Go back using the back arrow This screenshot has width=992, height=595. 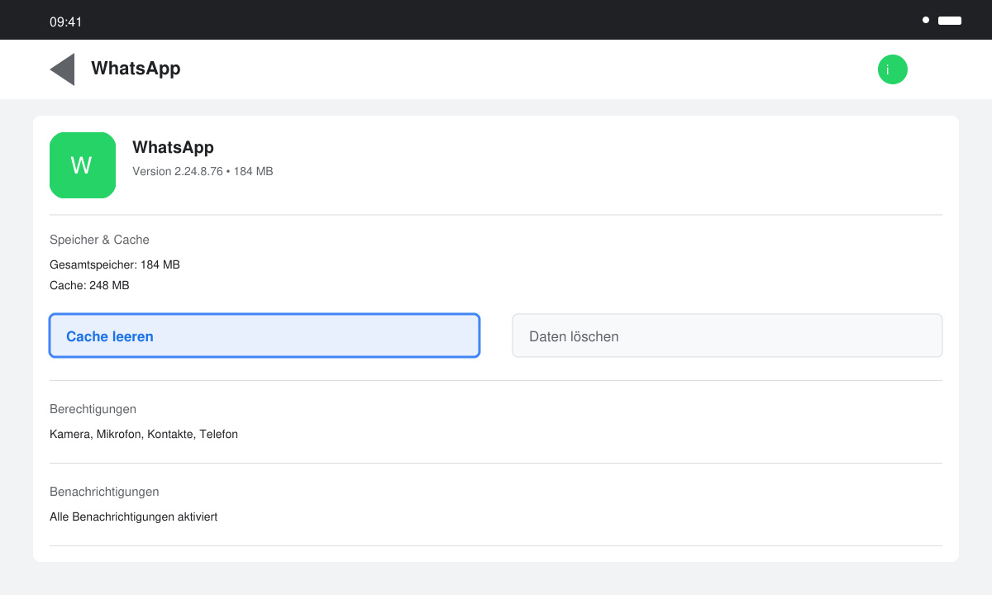(x=62, y=69)
